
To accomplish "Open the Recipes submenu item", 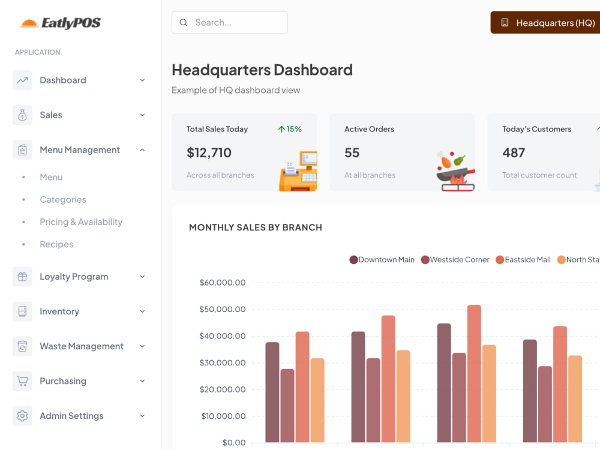I will pos(56,244).
